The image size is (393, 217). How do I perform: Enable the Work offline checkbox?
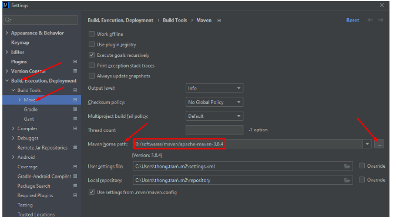(92, 34)
